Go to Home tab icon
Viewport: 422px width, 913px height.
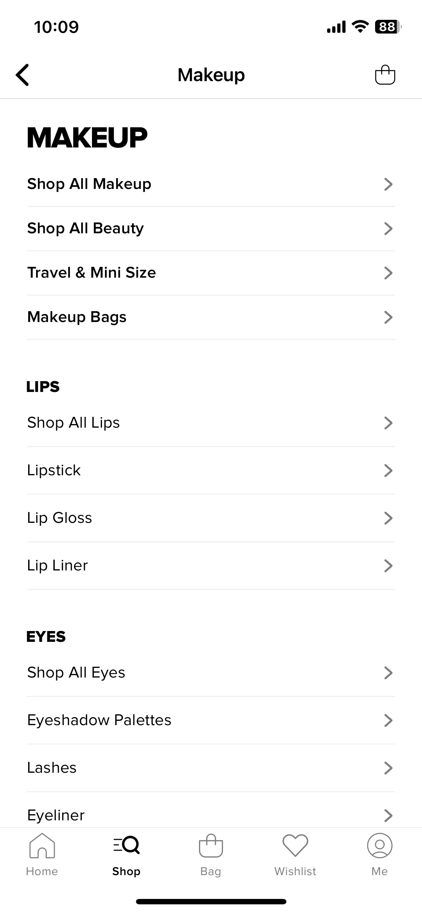42,846
